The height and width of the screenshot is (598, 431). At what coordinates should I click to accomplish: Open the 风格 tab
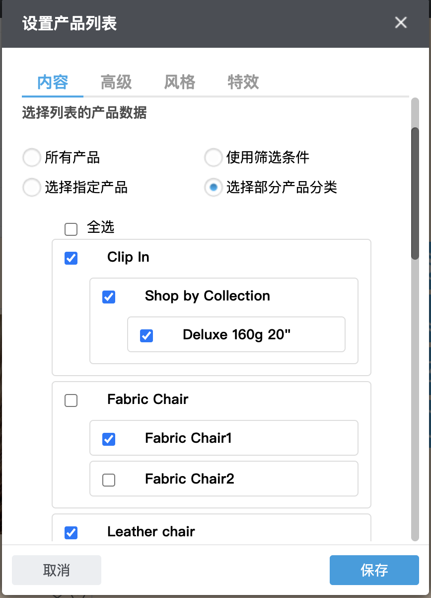[179, 83]
